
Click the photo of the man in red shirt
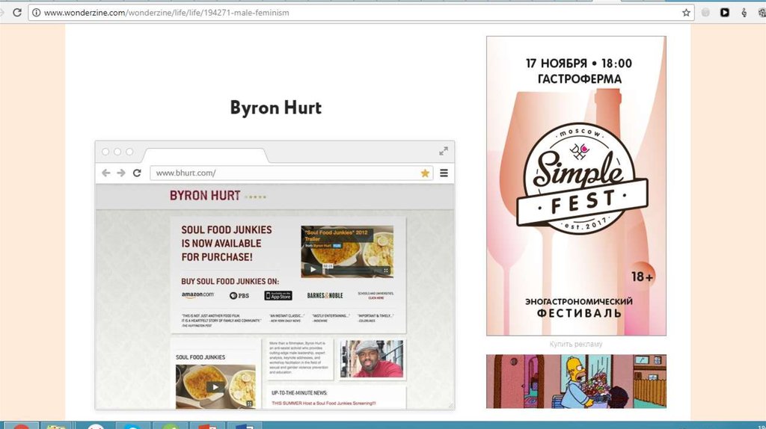372,359
